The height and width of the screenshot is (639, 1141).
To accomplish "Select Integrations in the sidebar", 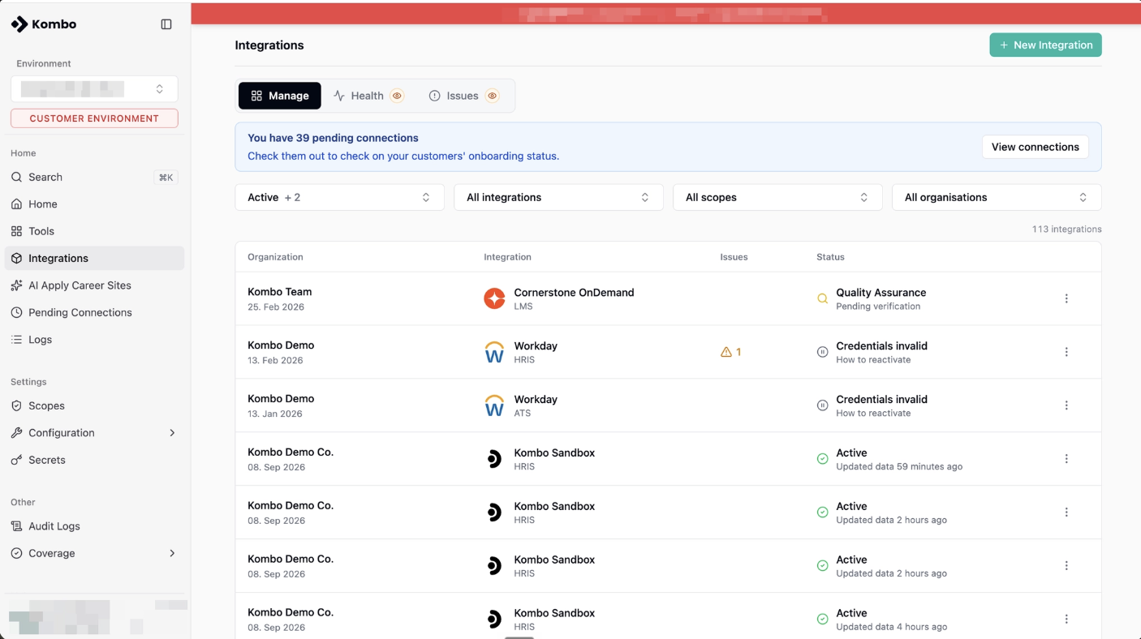I will point(94,258).
